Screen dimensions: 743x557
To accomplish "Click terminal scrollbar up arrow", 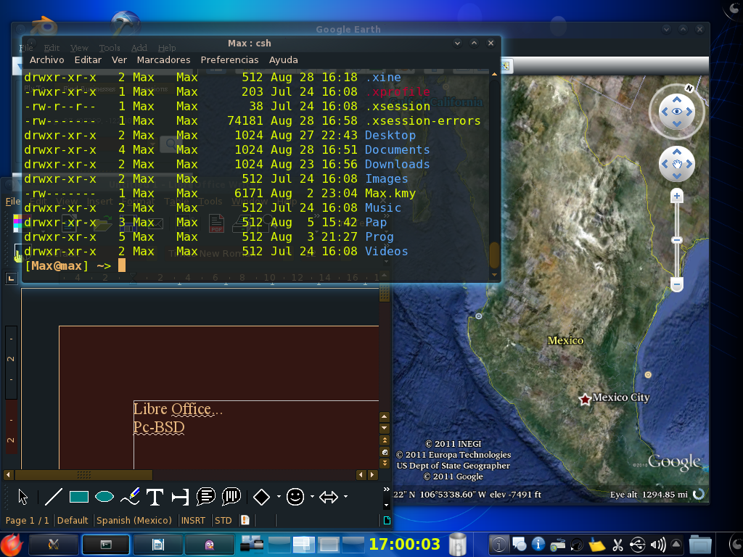I will 494,75.
